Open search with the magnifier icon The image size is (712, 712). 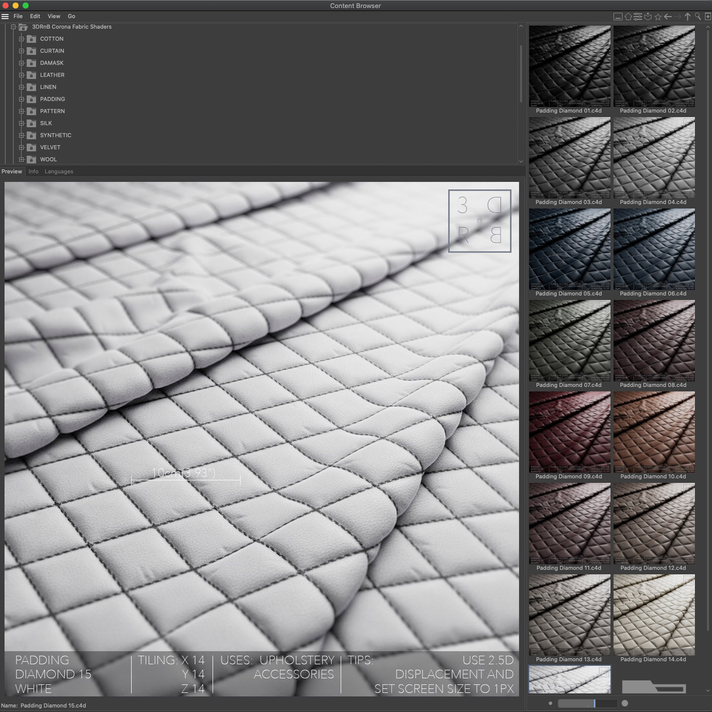pyautogui.click(x=697, y=17)
